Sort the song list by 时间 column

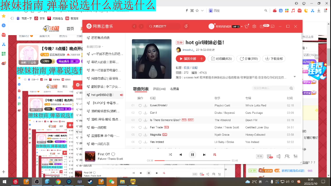click(x=290, y=98)
